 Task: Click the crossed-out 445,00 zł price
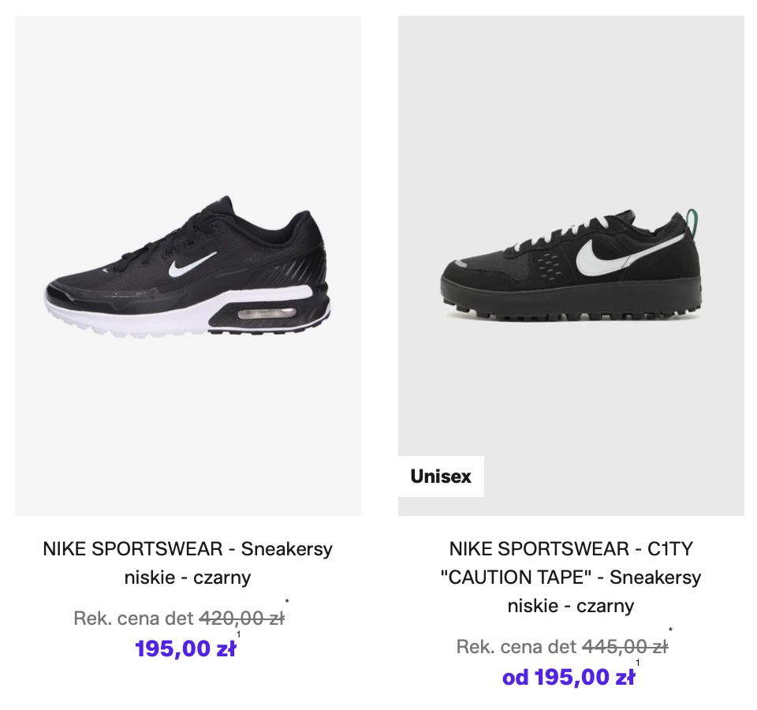625,648
